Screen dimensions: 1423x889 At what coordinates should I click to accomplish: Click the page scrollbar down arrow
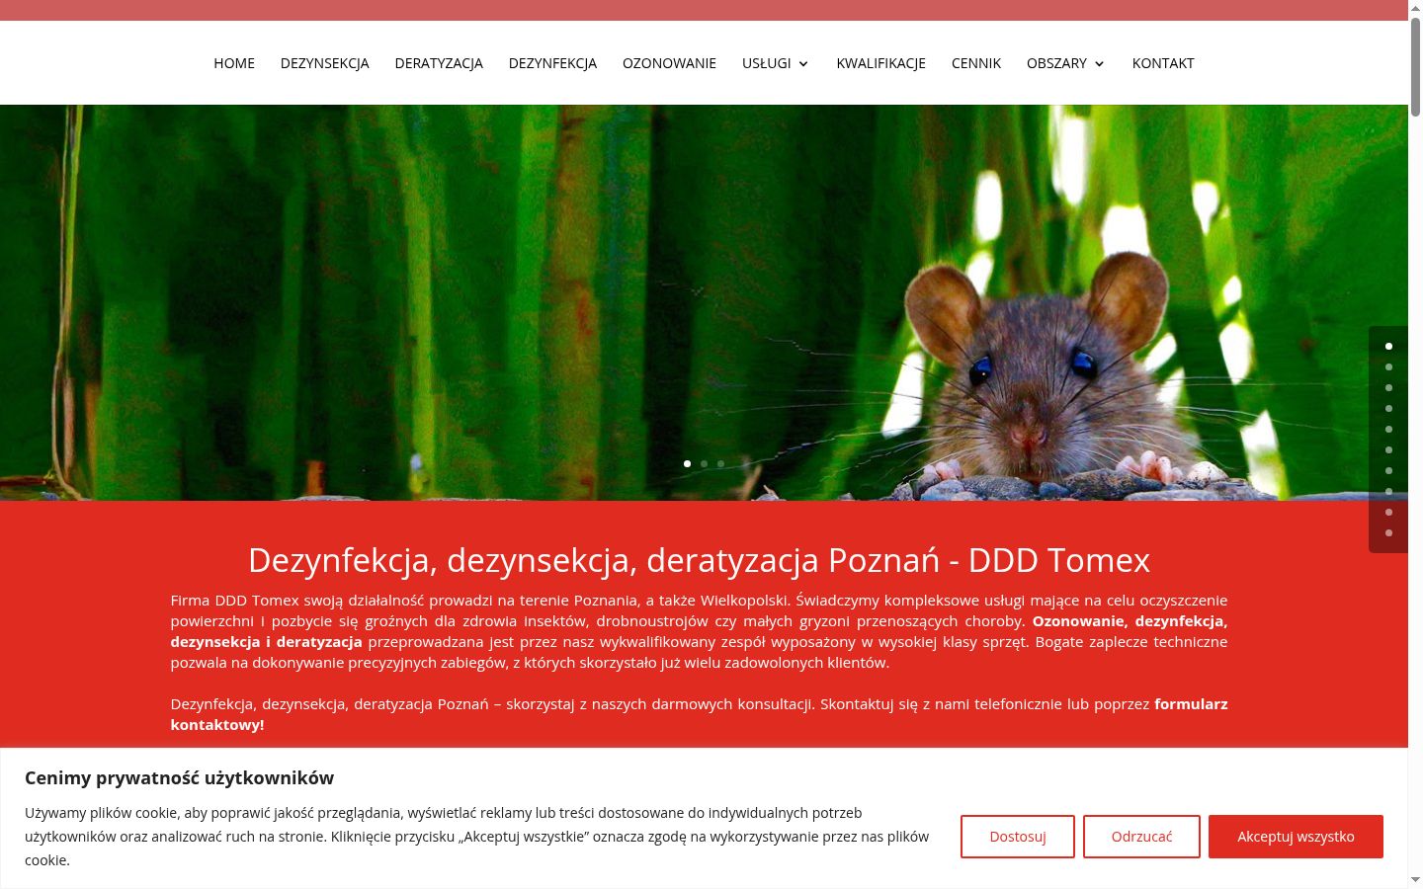(1415, 880)
